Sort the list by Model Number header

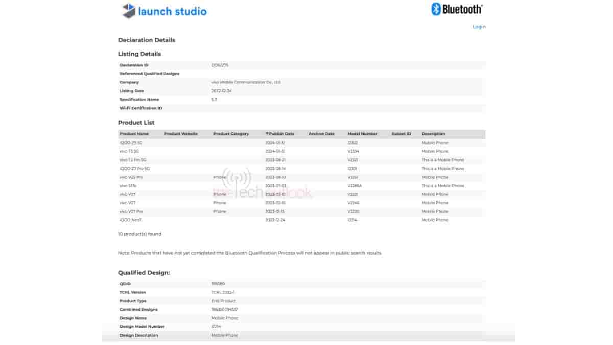coord(362,134)
